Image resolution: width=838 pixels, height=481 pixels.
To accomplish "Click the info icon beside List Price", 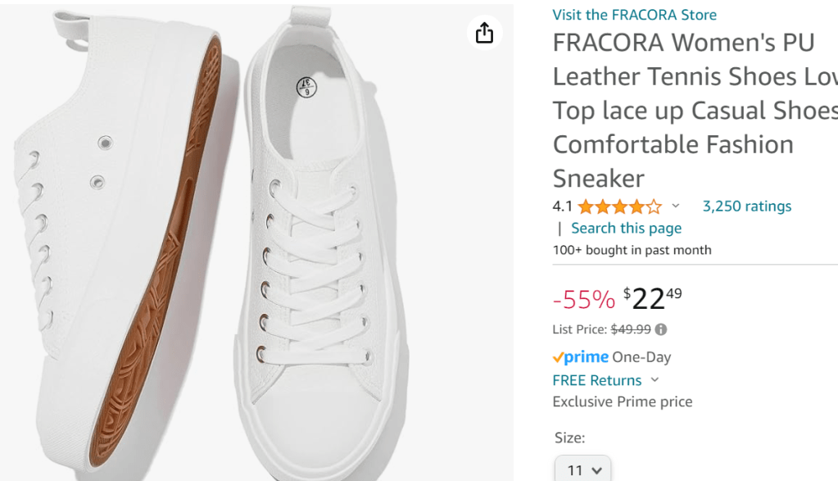I will pos(661,329).
